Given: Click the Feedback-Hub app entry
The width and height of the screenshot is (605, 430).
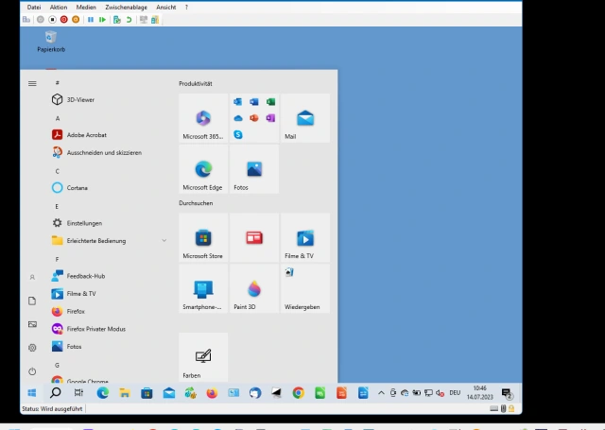Looking at the screenshot, I should coord(85,276).
